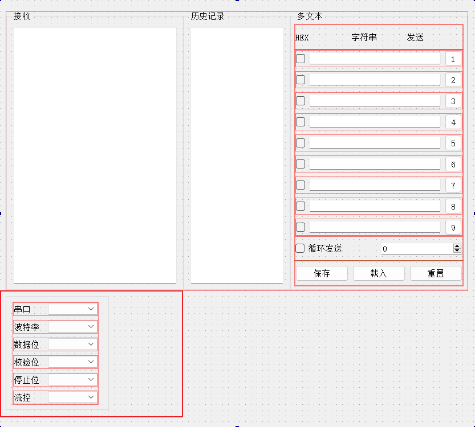Enable HEX checkbox for row 4
This screenshot has width=475, height=427.
pyautogui.click(x=301, y=122)
